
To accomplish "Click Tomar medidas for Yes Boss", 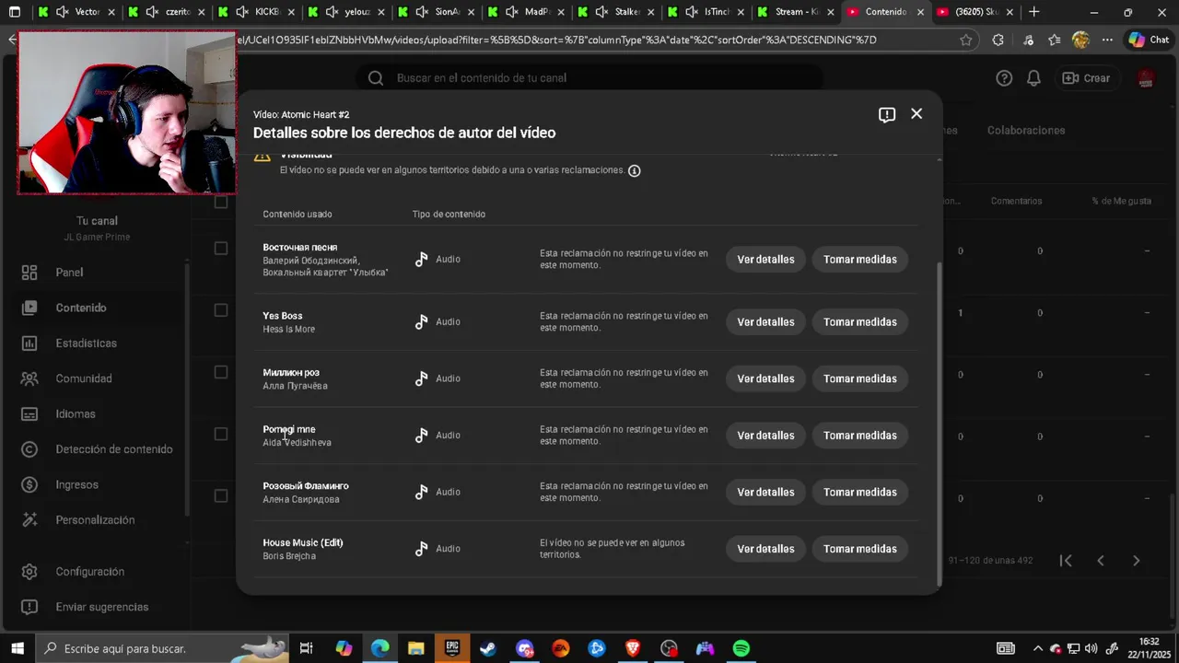I will tap(860, 322).
